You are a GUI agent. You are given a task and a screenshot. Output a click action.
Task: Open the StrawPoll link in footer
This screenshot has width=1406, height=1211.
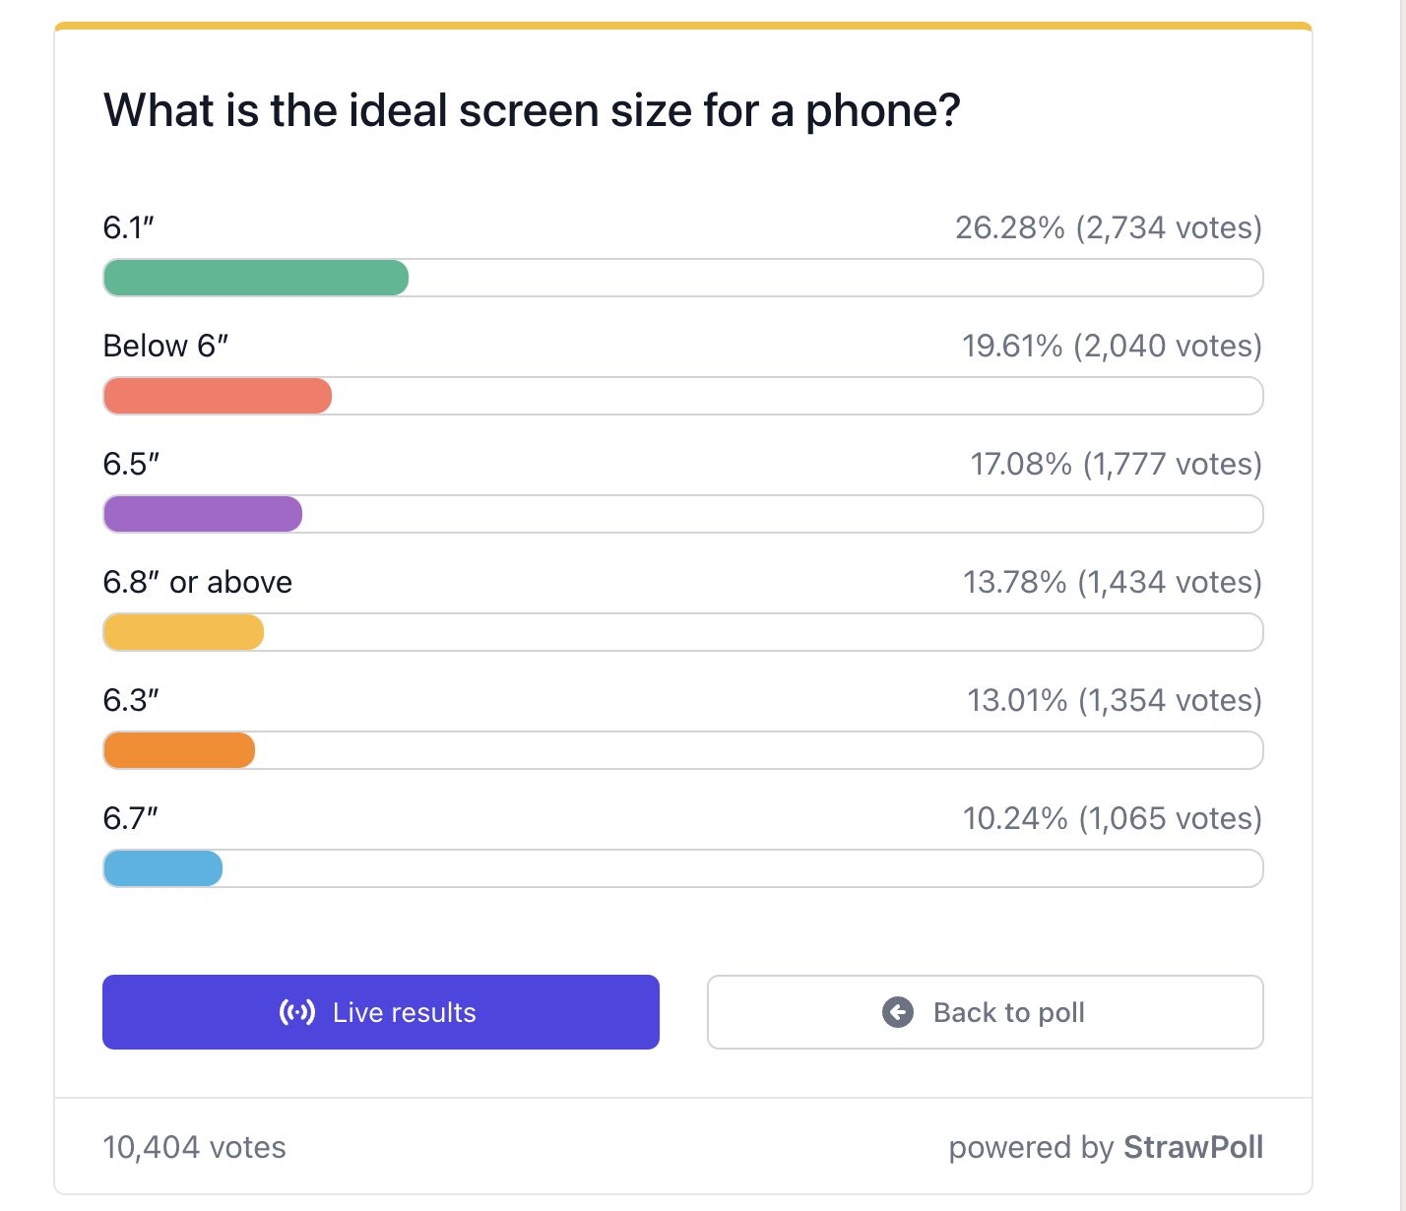tap(1193, 1147)
